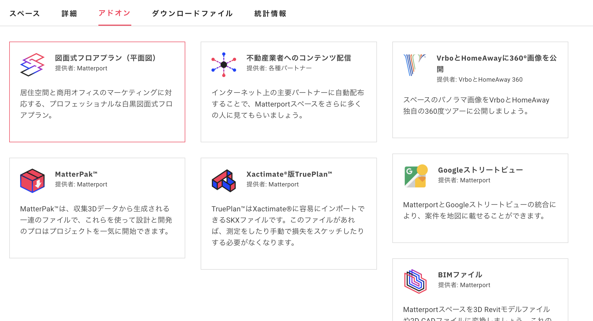Select description 'TruePlan™はXactimate®に容易に…'
The image size is (593, 321).
[288, 225]
